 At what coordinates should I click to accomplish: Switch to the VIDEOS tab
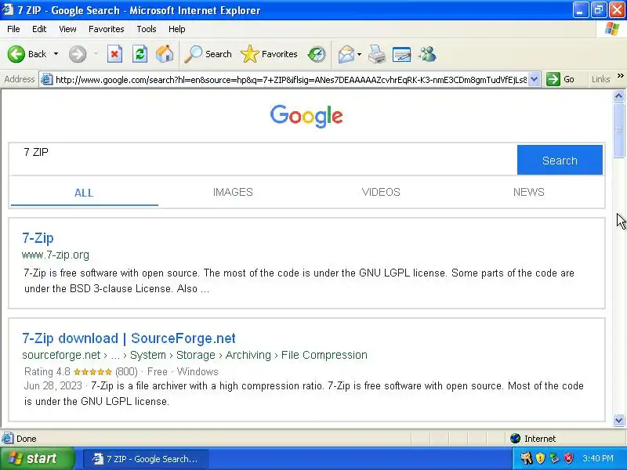click(381, 192)
